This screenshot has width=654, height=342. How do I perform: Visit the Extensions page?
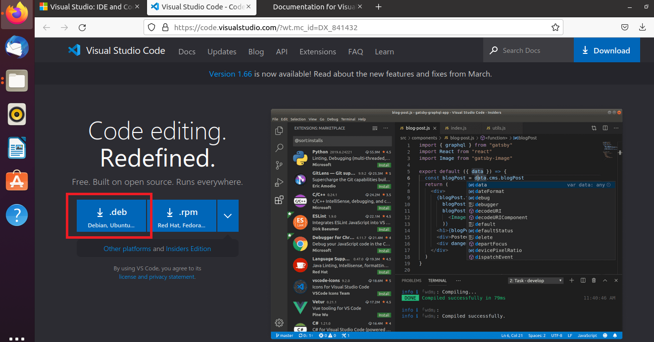[318, 51]
